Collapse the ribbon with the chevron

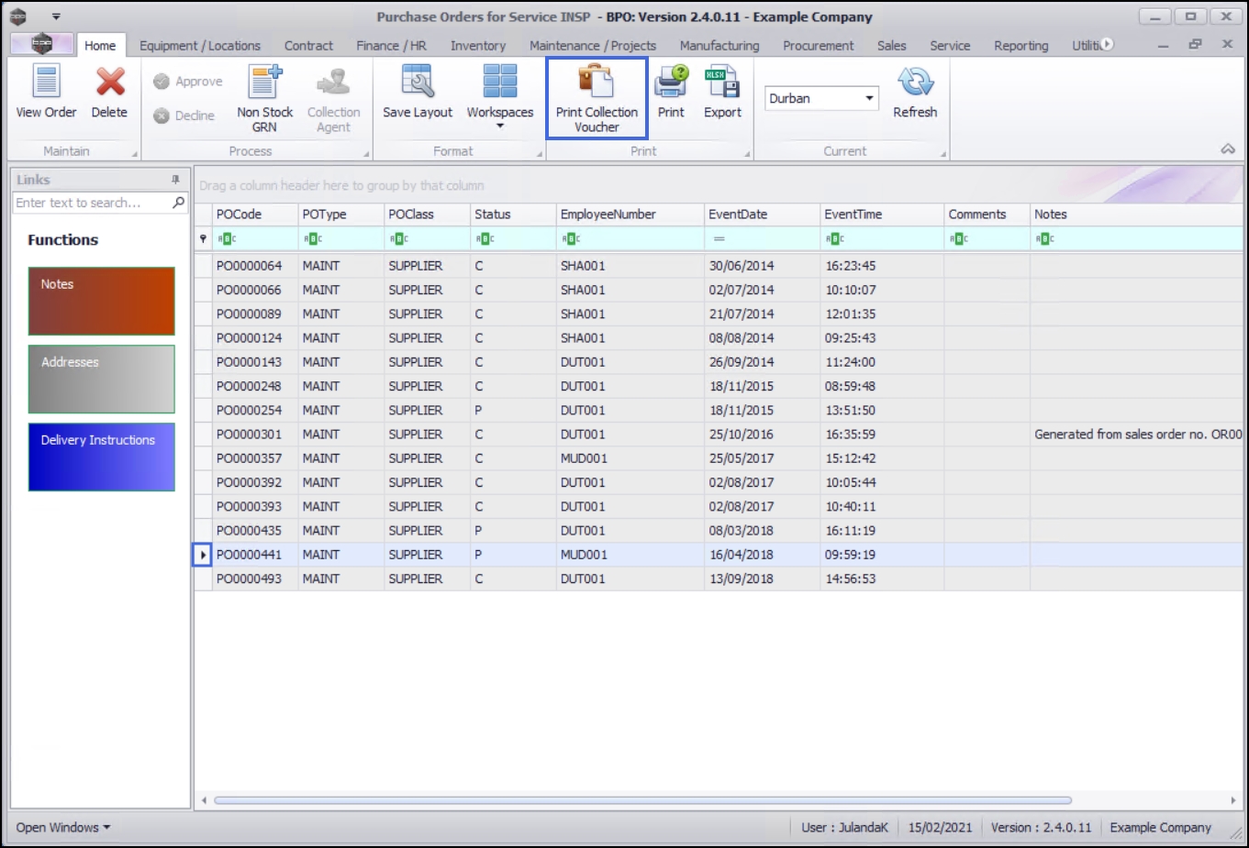pos(1228,149)
